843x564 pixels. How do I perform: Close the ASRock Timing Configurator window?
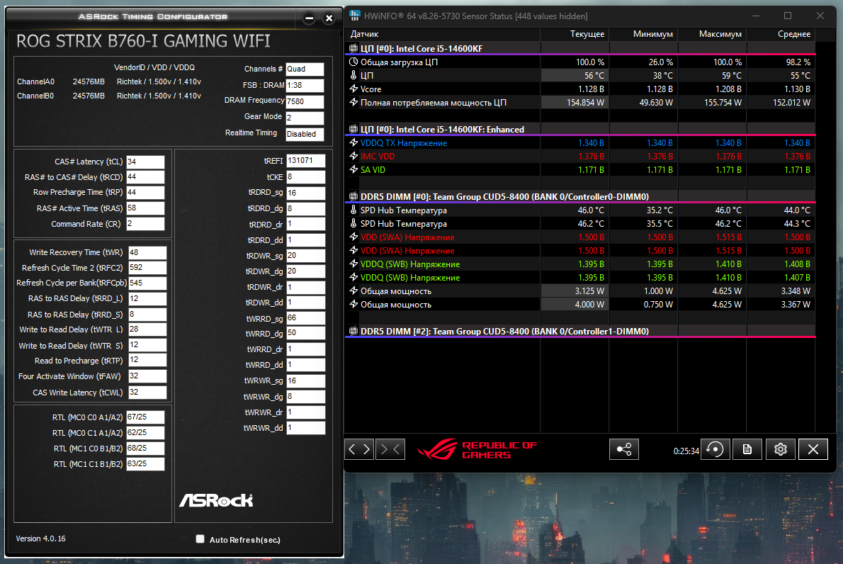[x=329, y=18]
